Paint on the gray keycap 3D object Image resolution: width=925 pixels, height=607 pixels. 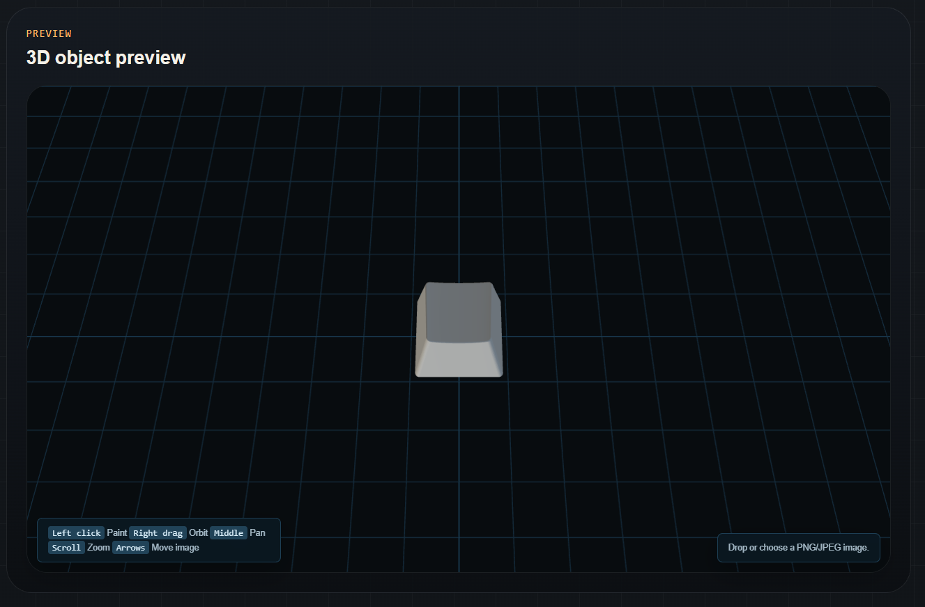tap(459, 329)
